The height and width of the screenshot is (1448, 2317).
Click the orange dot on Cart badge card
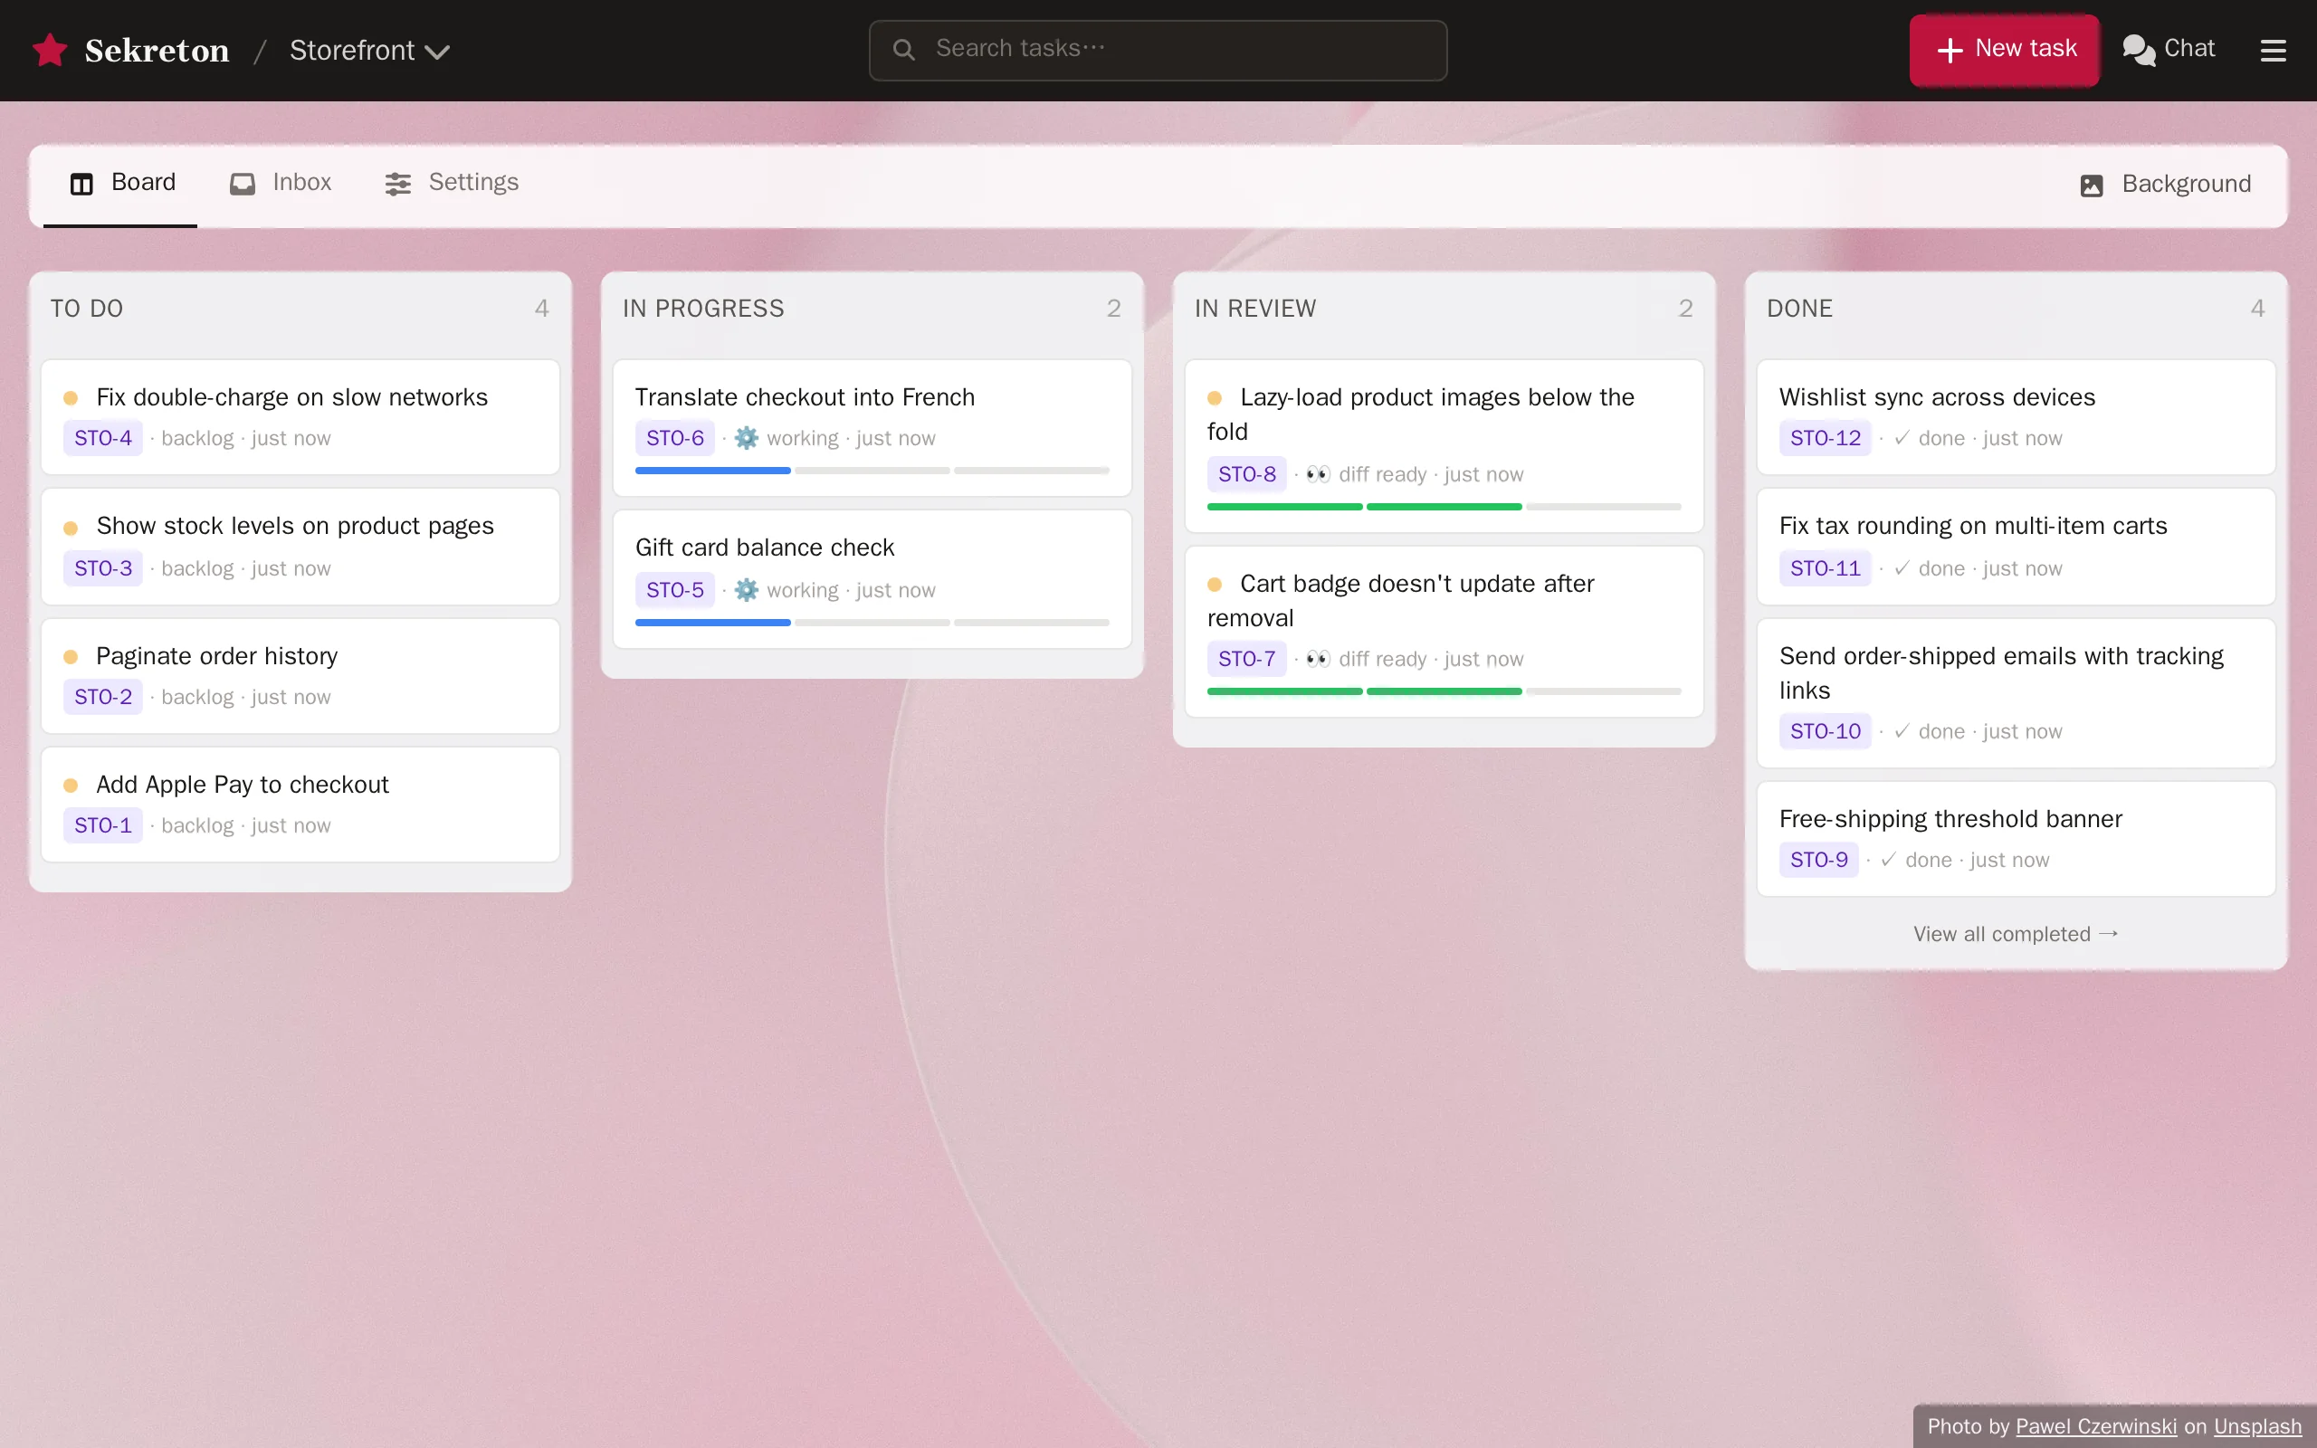pos(1215,585)
